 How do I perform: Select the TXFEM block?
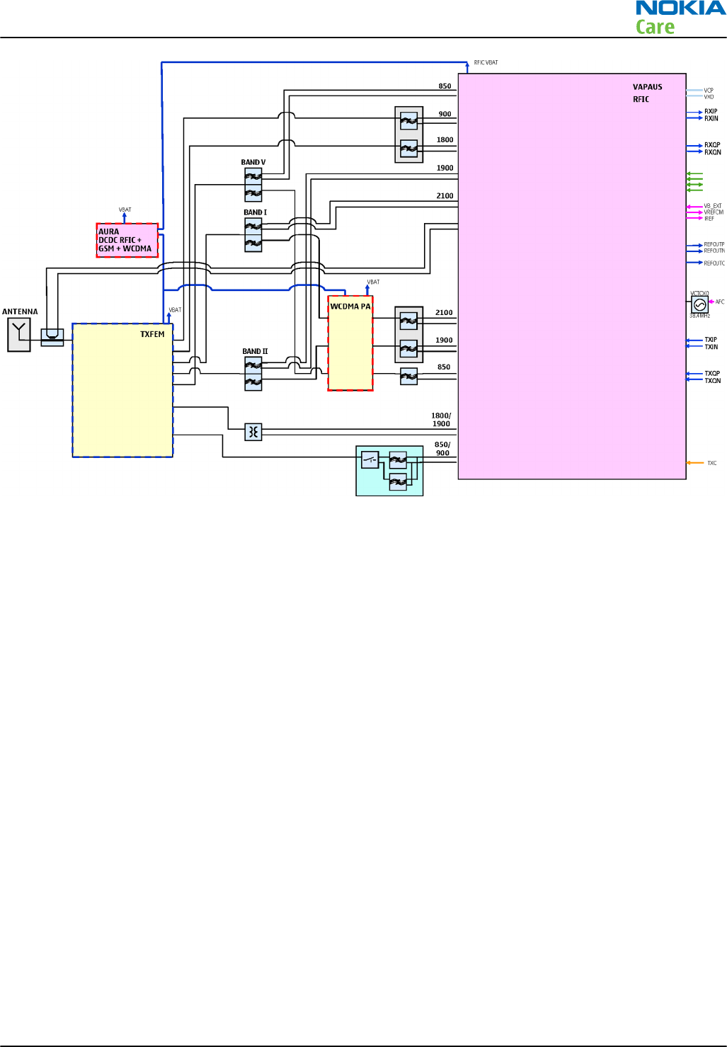pyautogui.click(x=123, y=391)
